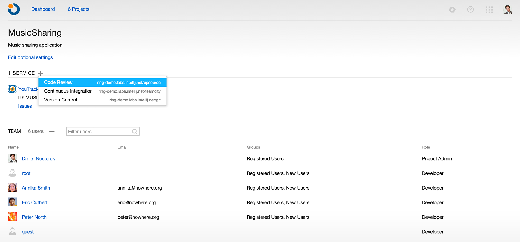Click Peter North's groups cell
The image size is (520, 242).
pyautogui.click(x=278, y=217)
